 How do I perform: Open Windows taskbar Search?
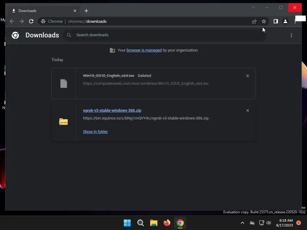tap(141, 223)
